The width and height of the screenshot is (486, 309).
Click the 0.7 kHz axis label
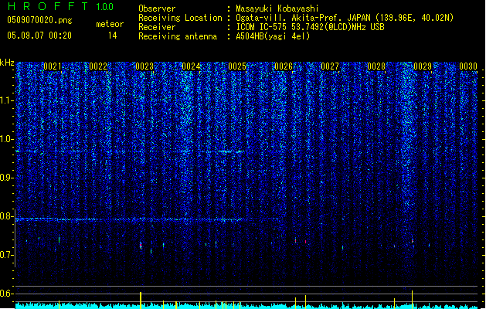pos(7,255)
